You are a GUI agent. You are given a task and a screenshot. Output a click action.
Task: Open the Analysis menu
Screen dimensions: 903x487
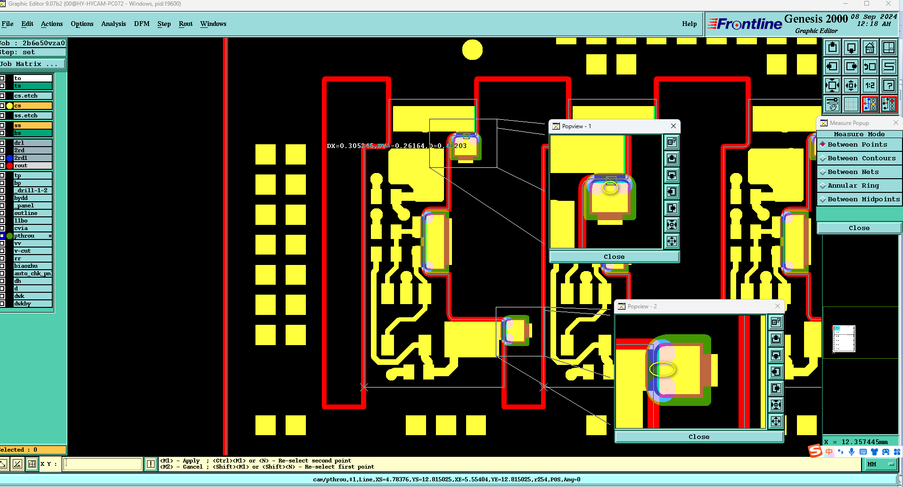[114, 24]
